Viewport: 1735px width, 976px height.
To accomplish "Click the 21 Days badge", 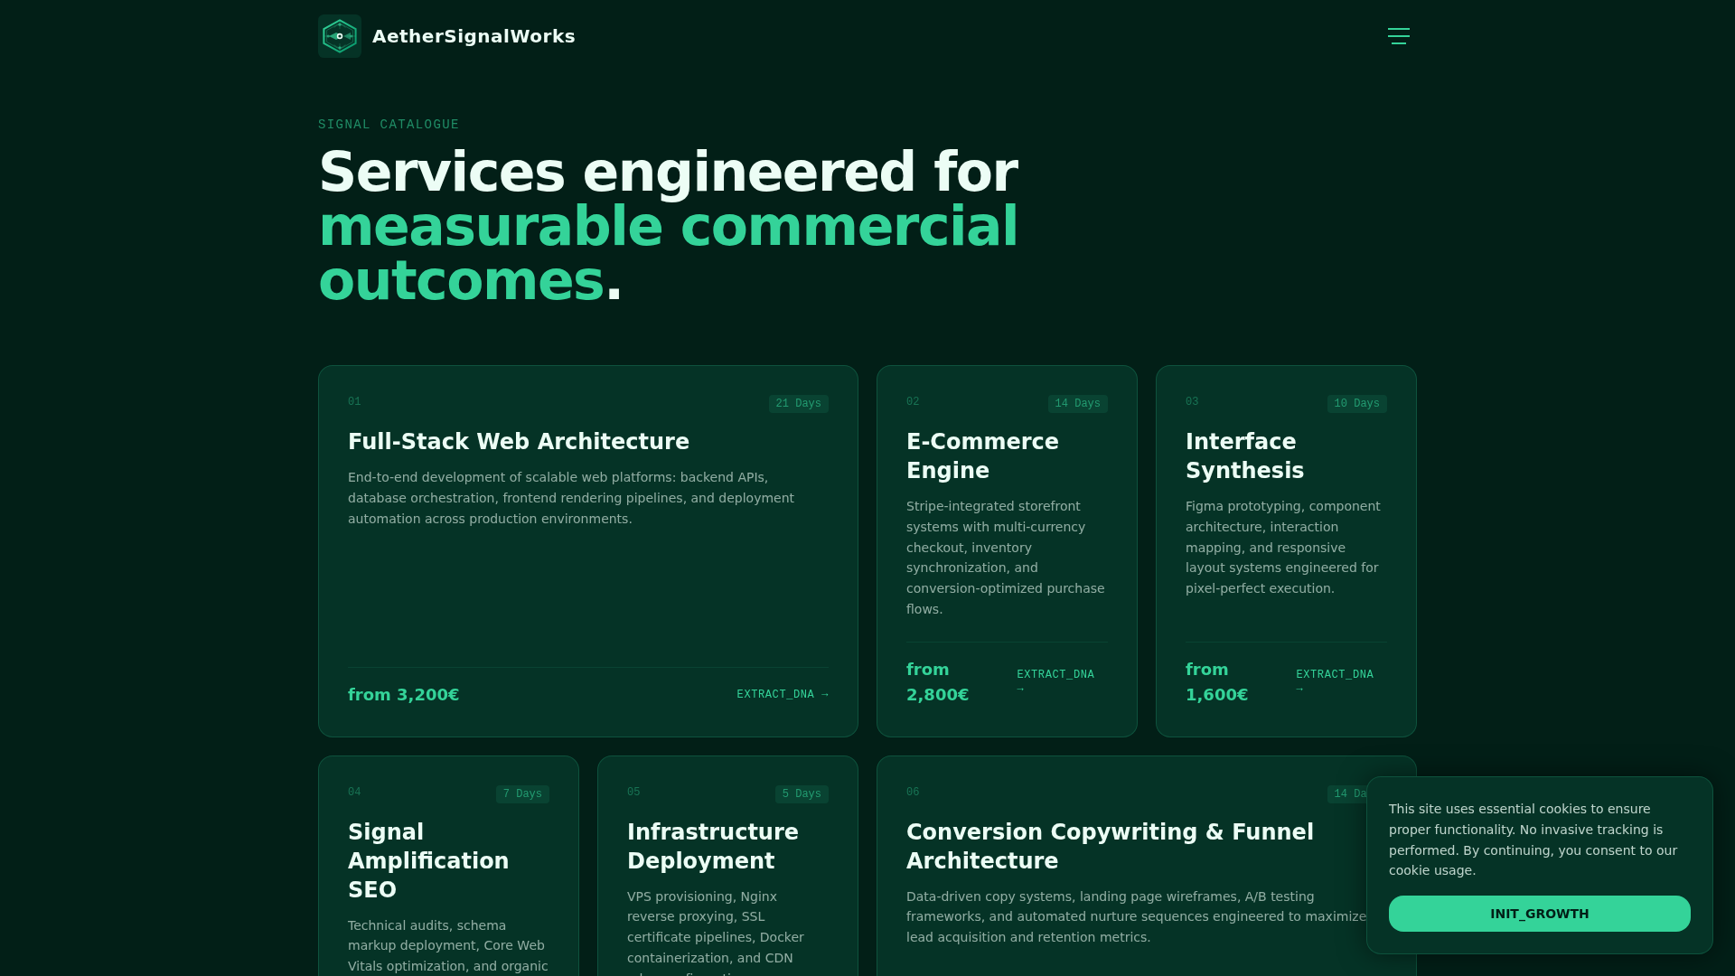I will (x=799, y=404).
